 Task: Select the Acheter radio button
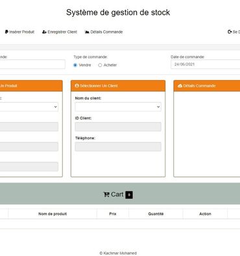[100, 65]
